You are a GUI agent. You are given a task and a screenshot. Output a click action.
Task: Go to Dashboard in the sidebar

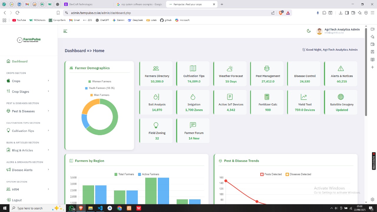19,61
